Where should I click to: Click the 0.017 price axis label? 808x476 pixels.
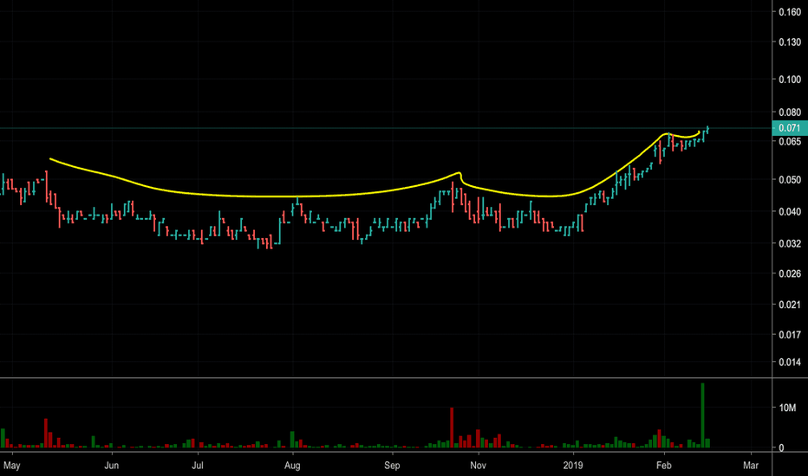790,334
